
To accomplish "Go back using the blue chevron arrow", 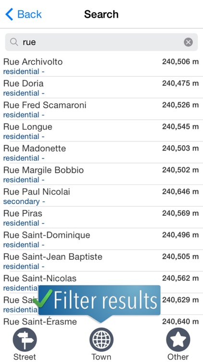I will 10,14.
